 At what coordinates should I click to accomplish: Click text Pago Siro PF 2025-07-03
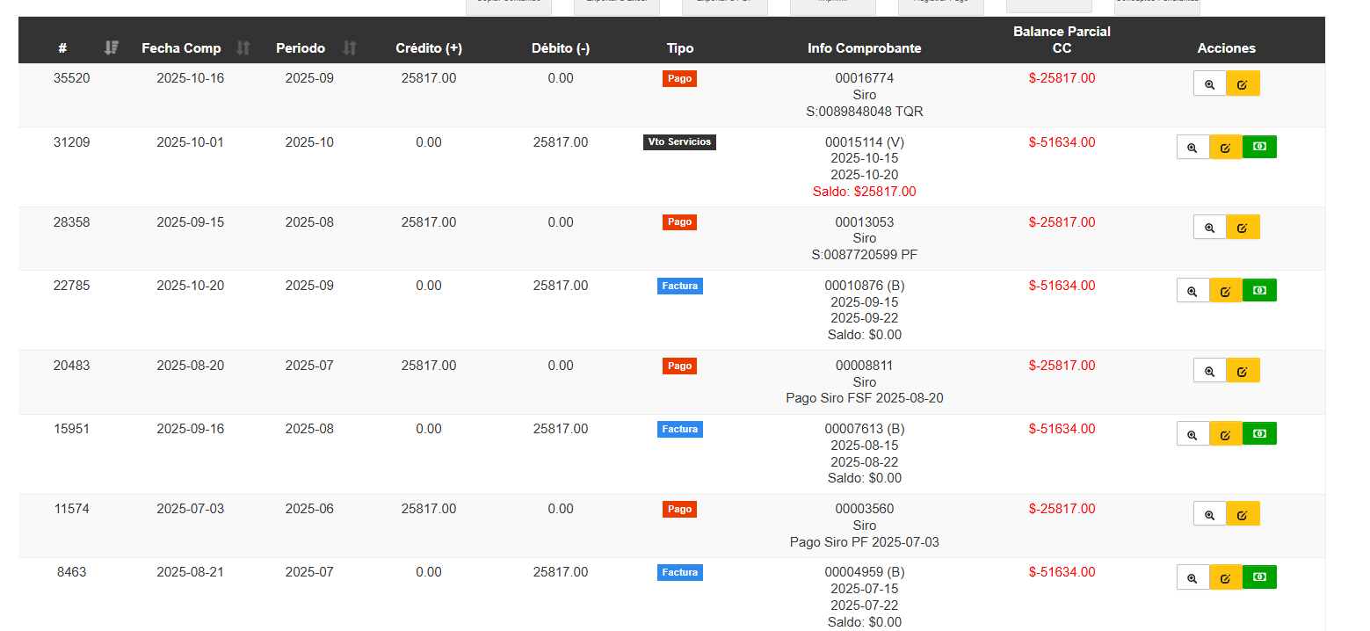click(x=865, y=542)
